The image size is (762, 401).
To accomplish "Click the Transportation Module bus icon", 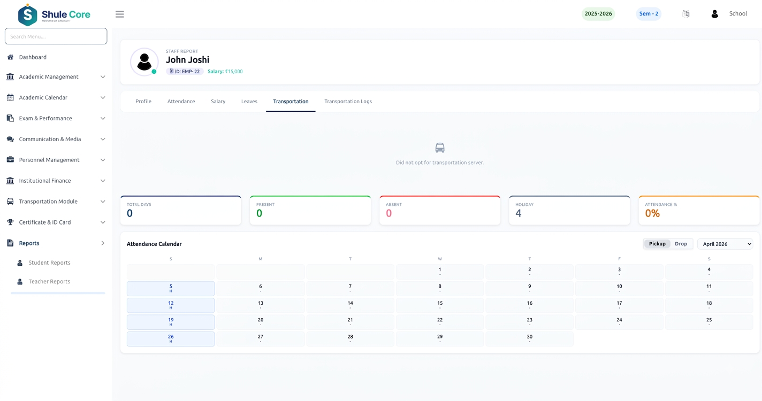I will pos(10,202).
